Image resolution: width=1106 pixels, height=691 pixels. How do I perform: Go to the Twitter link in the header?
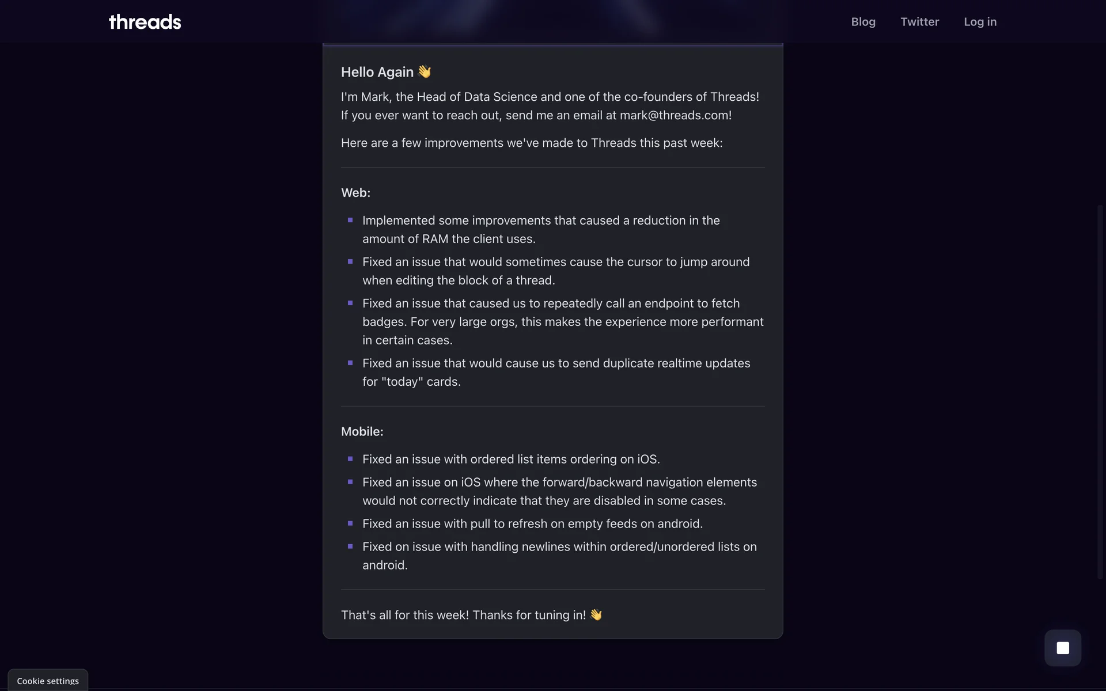point(919,22)
